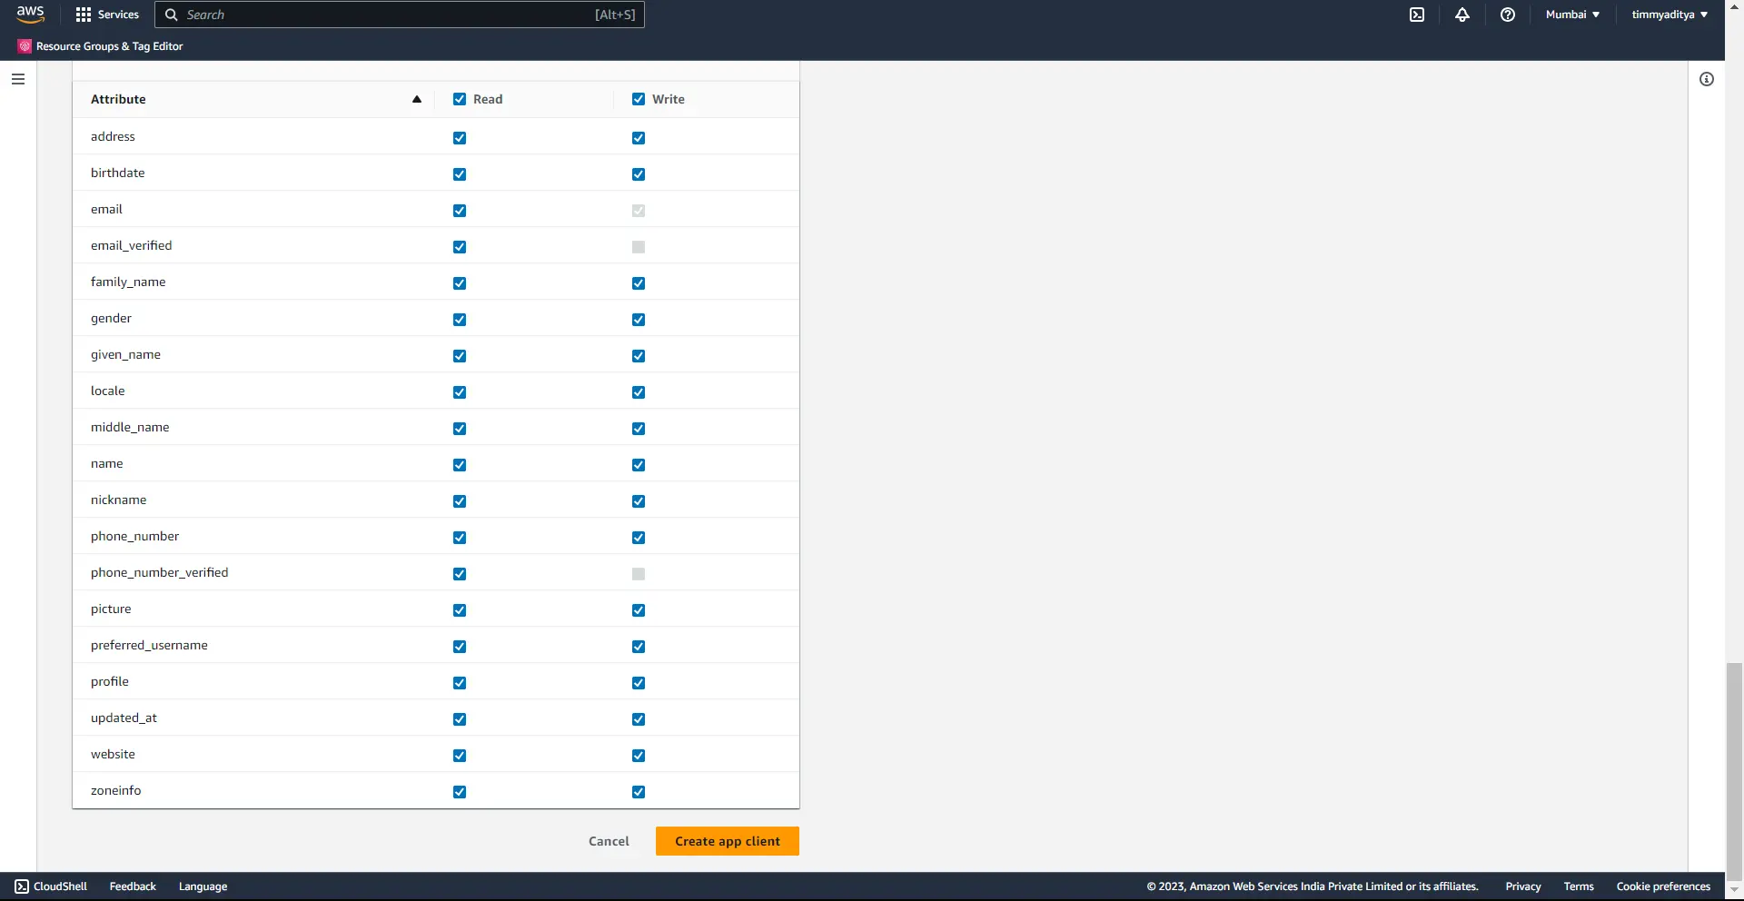Uncheck Read for birthdate
This screenshot has height=901, width=1744.
pyautogui.click(x=460, y=174)
